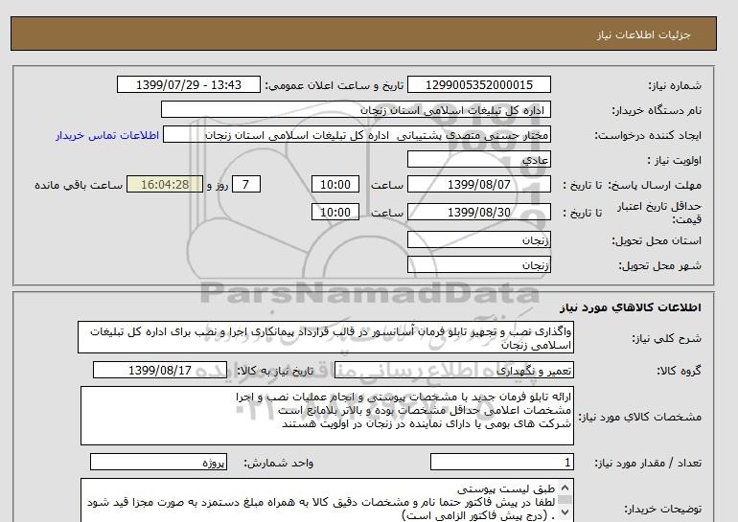The height and width of the screenshot is (522, 738).
Task: Click the label گروه کالا
Action: [x=679, y=371]
